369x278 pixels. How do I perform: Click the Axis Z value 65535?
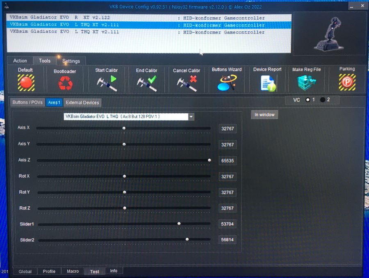pos(228,161)
